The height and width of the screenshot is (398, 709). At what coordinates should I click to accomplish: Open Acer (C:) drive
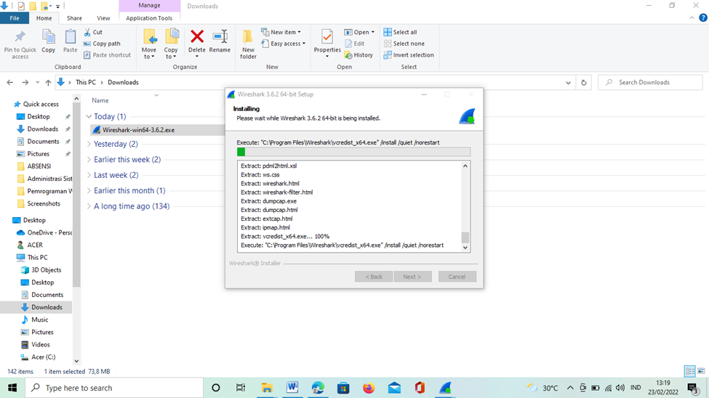pos(44,357)
